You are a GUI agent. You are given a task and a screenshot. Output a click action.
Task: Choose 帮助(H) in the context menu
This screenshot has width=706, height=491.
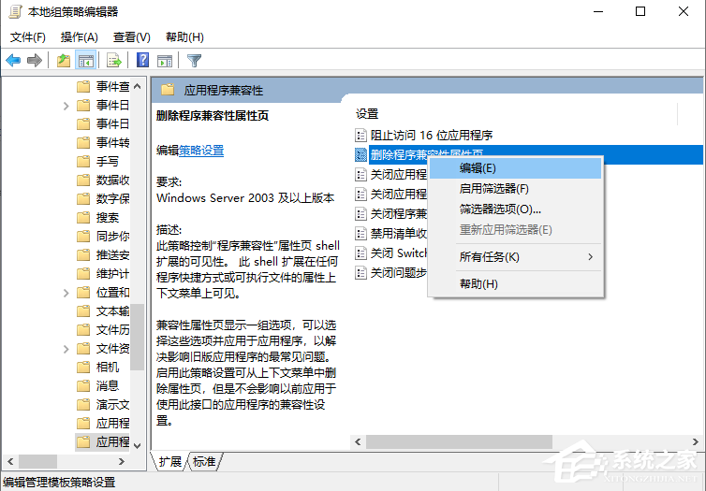[516, 283]
